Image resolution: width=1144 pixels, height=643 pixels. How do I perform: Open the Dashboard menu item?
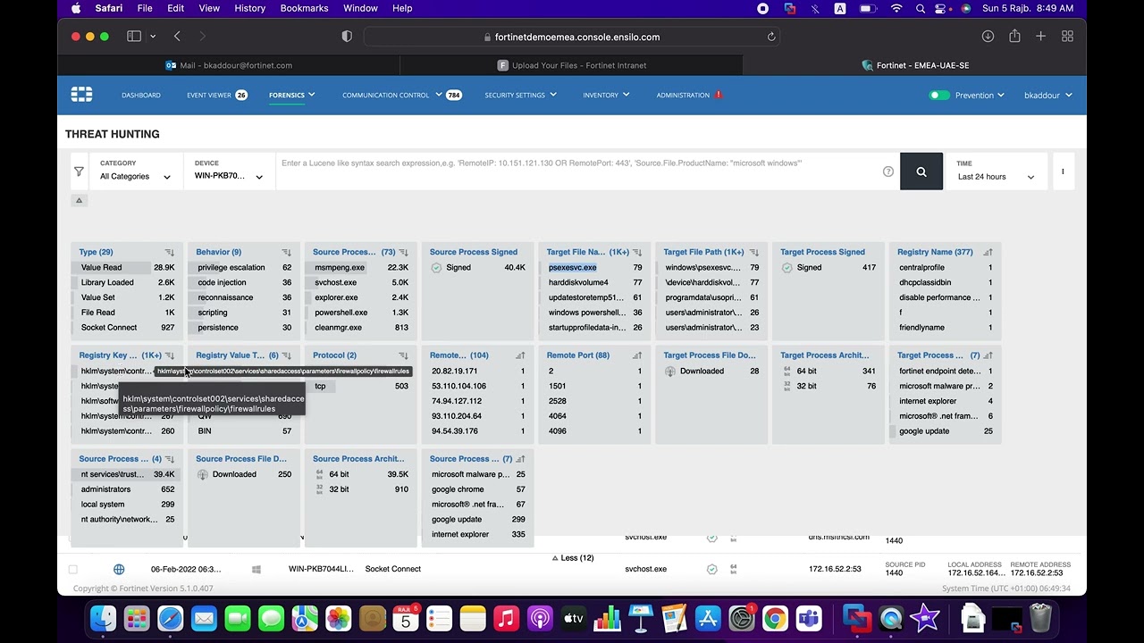(141, 95)
